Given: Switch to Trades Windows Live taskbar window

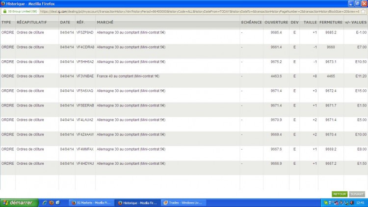Looking at the screenshot, I should pos(184,203).
